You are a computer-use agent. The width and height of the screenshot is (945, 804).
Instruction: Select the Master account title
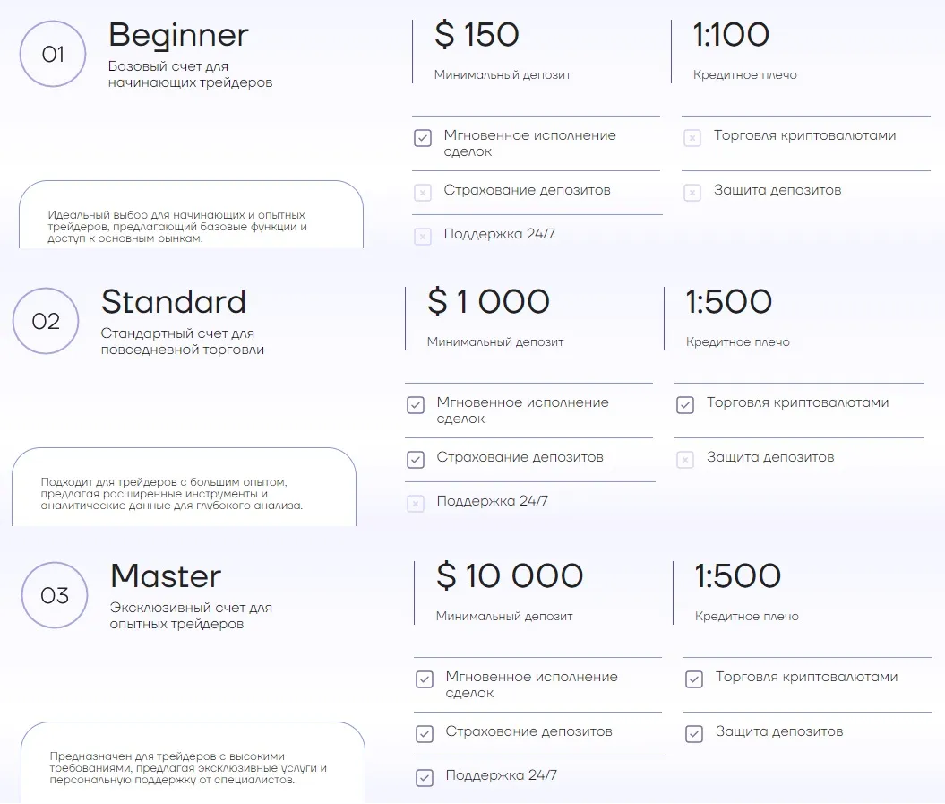click(166, 576)
